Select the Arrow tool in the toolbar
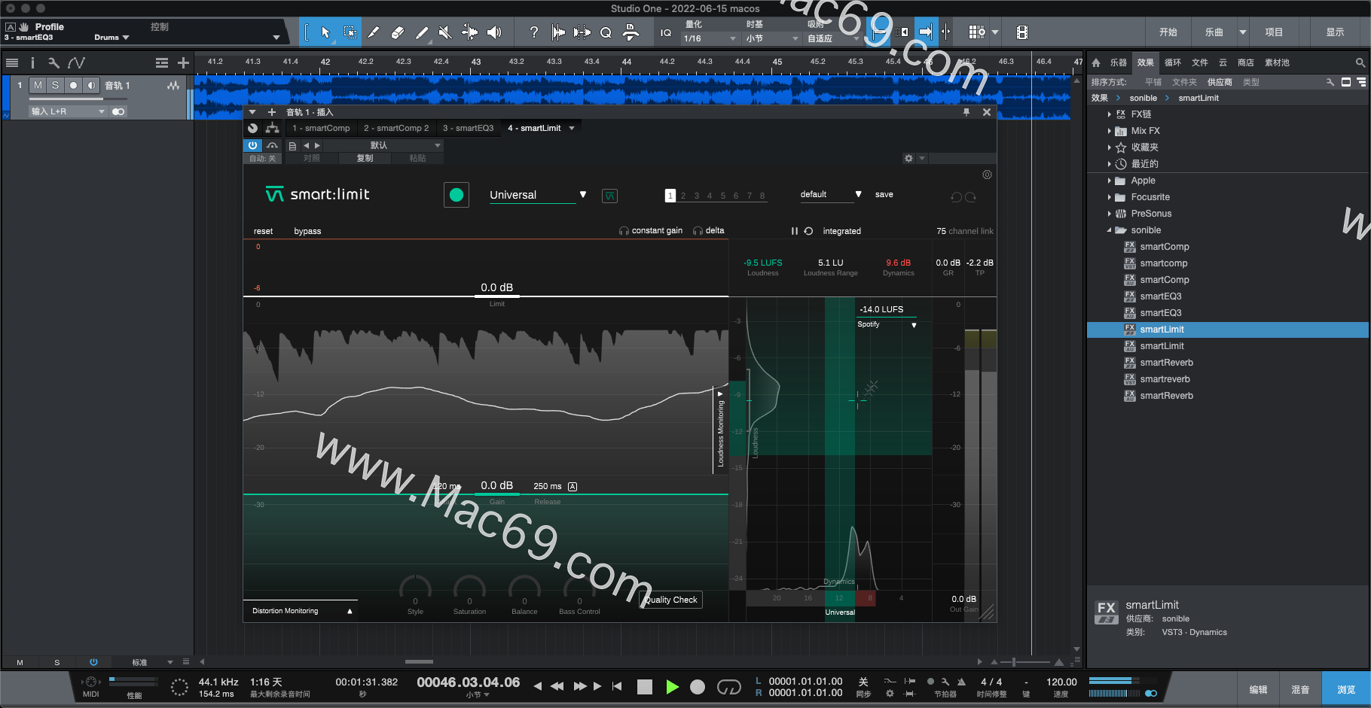Image resolution: width=1371 pixels, height=708 pixels. click(325, 32)
